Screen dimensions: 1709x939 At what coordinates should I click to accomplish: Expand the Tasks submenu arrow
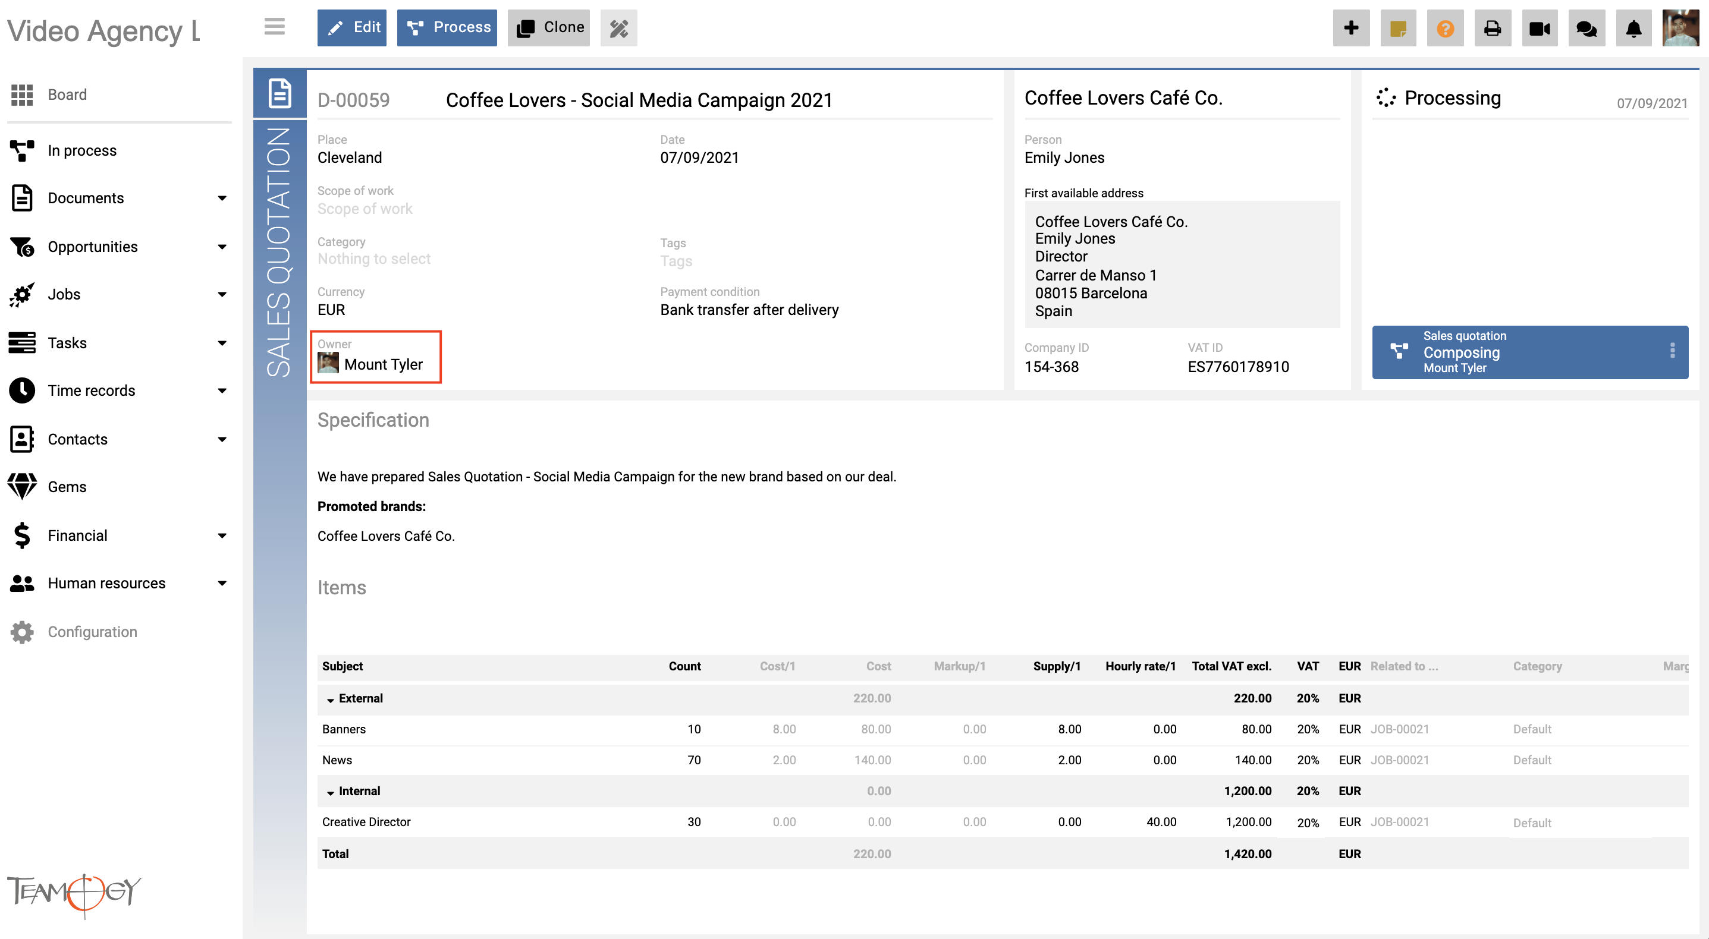click(222, 343)
